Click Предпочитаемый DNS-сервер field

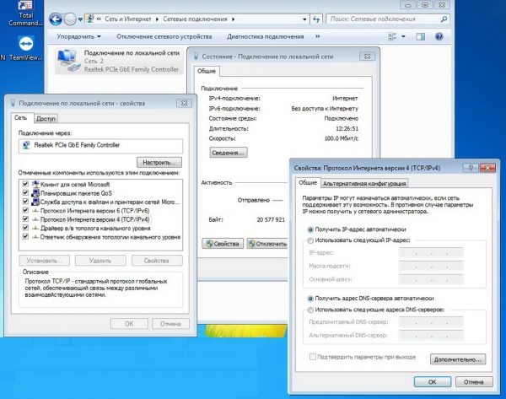tap(431, 322)
